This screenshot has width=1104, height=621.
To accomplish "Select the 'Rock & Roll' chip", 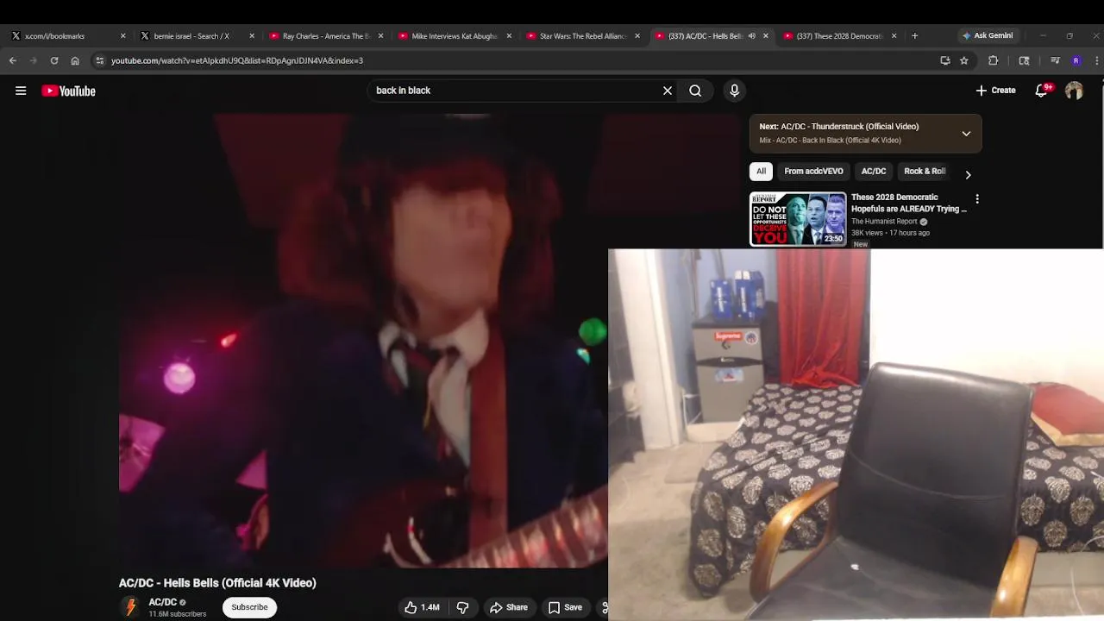I will [x=925, y=171].
